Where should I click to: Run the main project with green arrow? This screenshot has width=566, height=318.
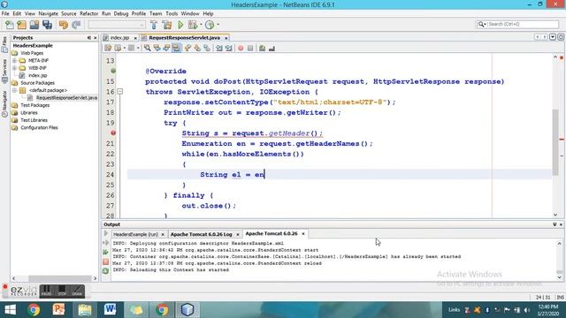[180, 25]
